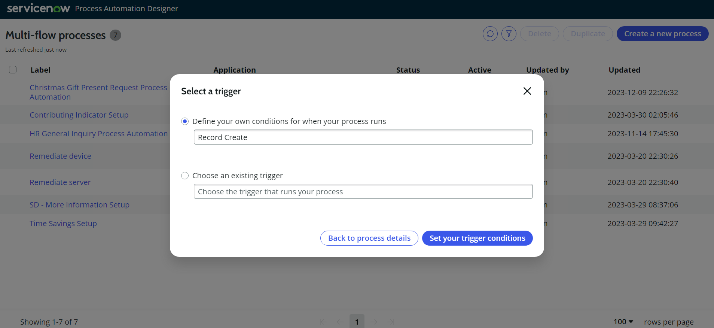Close the Select a trigger dialog
Screen dimensions: 714x328
coord(527,91)
